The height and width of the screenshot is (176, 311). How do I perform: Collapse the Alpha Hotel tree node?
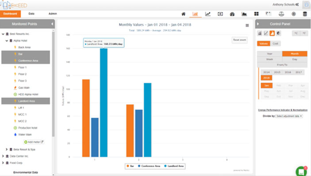pos(7,41)
